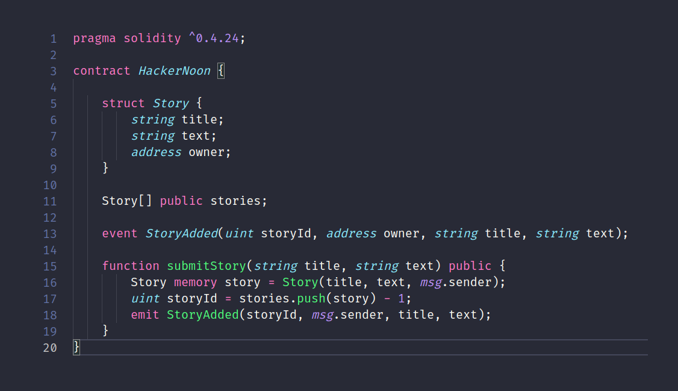Select line number 20 in the gutter
678x391 pixels.
50,348
